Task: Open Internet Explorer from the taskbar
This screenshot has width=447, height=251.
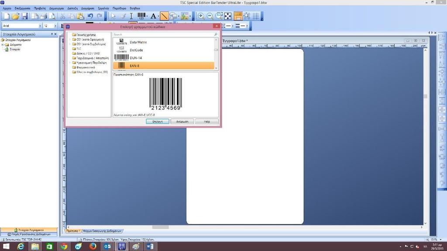Action: (21, 247)
